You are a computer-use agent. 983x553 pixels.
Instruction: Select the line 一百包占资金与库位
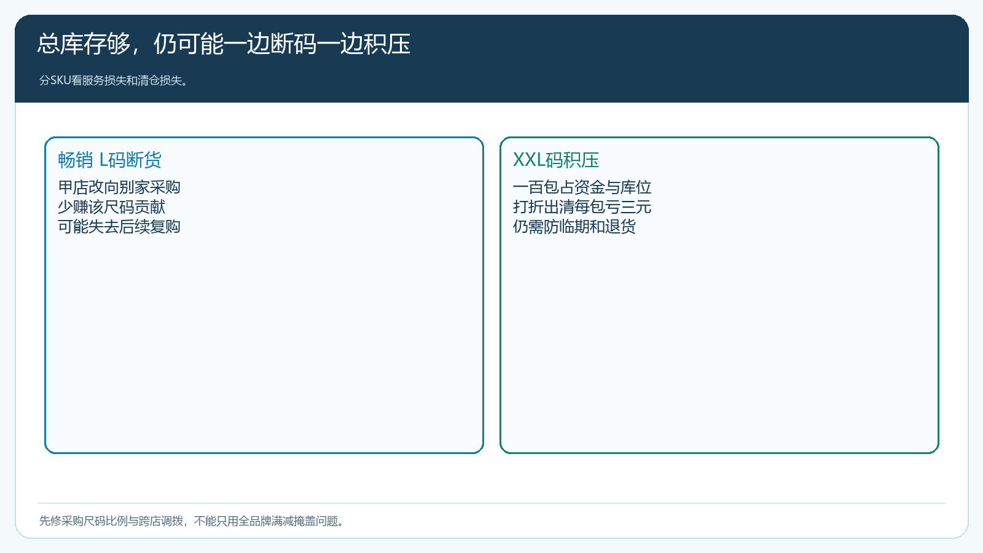582,187
